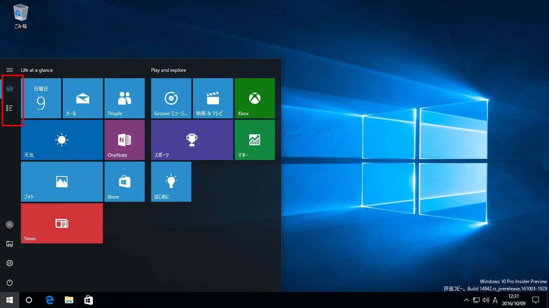549x308 pixels.
Task: Click the Windows Start button
Action: [x=10, y=300]
